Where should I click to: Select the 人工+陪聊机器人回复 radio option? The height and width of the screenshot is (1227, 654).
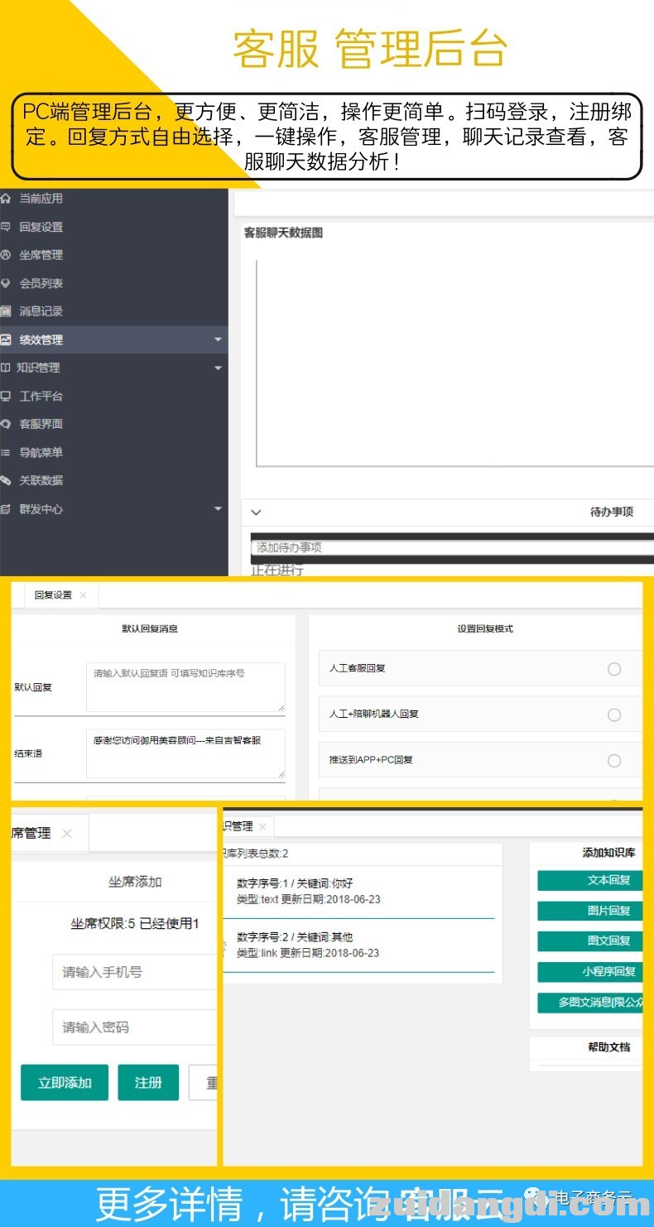pos(613,715)
